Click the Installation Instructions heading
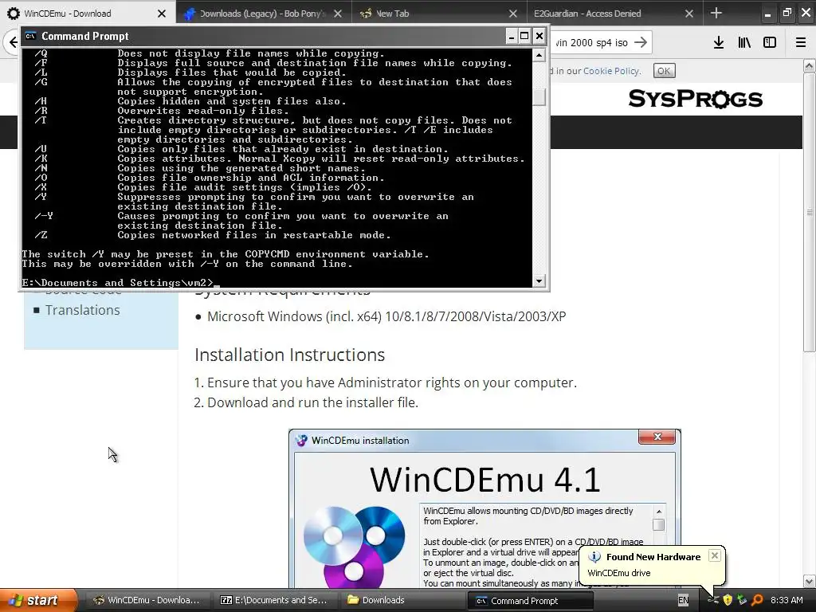816x612 pixels. pyautogui.click(x=289, y=355)
